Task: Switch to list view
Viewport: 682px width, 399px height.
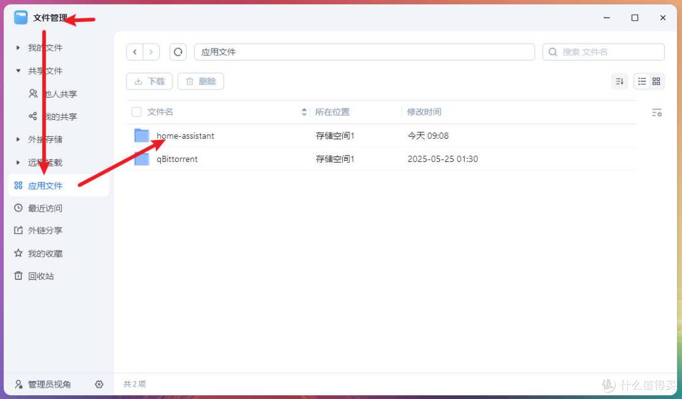Action: click(x=642, y=81)
